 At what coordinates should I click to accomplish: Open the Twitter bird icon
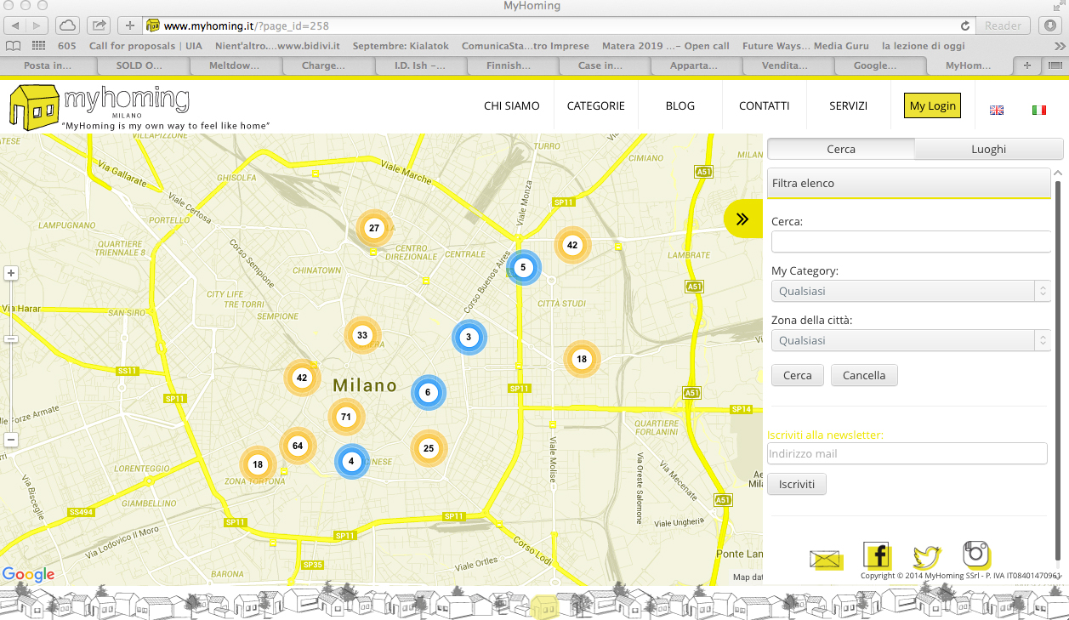coord(927,557)
